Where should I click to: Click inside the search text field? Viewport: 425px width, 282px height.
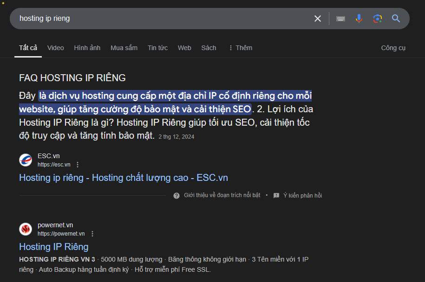163,19
